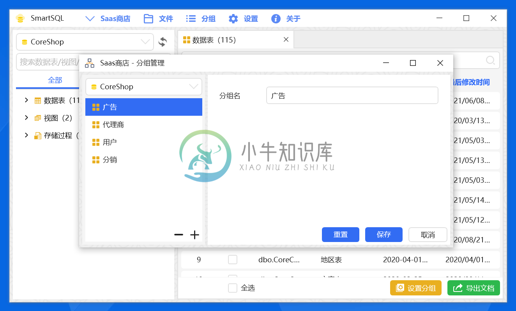Expand the 视图 (2) tree node
Viewport: 516px width, 311px height.
click(27, 118)
